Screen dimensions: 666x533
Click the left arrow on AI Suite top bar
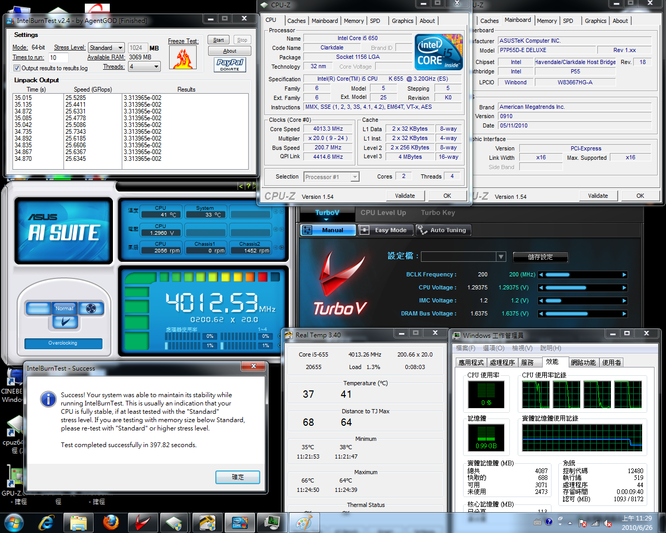(241, 186)
